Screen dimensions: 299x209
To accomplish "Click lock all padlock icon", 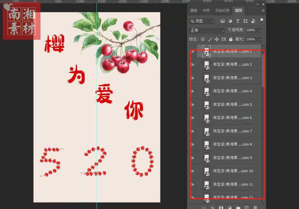I will (x=231, y=39).
